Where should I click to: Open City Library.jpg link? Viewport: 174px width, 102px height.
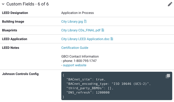pyautogui.click(x=72, y=22)
